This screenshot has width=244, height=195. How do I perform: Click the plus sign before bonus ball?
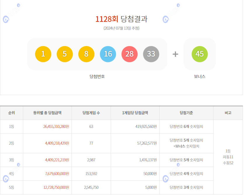point(175,54)
